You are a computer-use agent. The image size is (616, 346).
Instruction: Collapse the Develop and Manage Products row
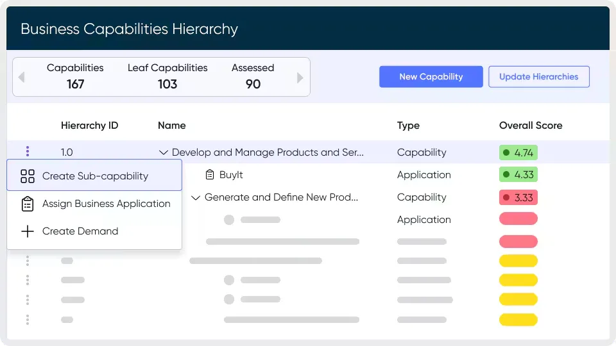tap(164, 152)
